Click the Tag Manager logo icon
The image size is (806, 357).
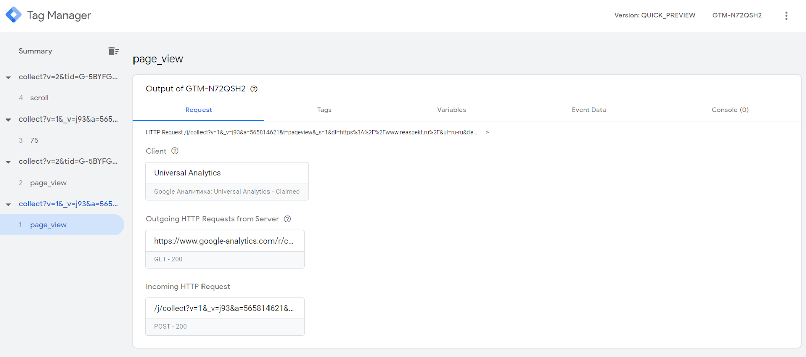(x=14, y=15)
